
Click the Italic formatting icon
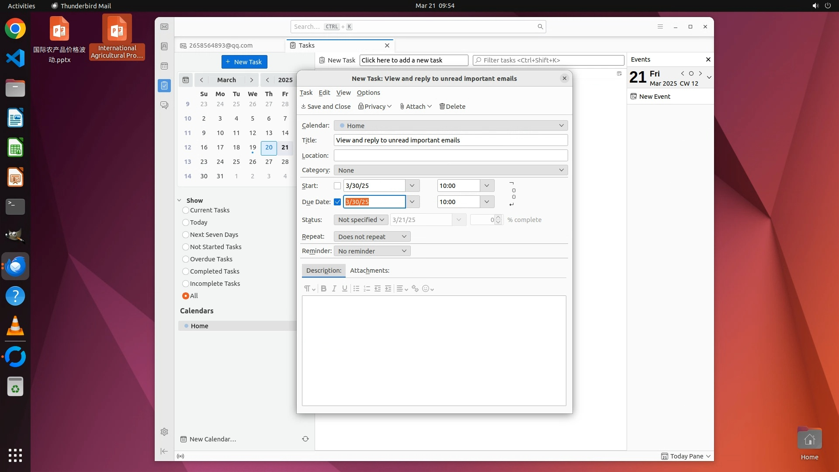pos(334,288)
